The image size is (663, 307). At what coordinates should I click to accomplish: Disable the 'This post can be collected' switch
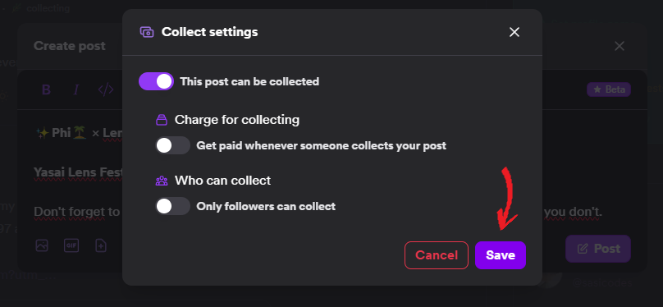[156, 81]
